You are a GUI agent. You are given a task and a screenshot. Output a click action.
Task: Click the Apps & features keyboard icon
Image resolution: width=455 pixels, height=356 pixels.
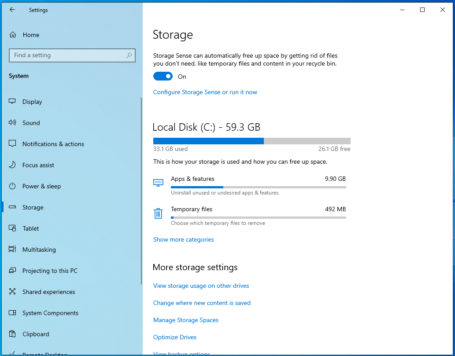click(158, 183)
